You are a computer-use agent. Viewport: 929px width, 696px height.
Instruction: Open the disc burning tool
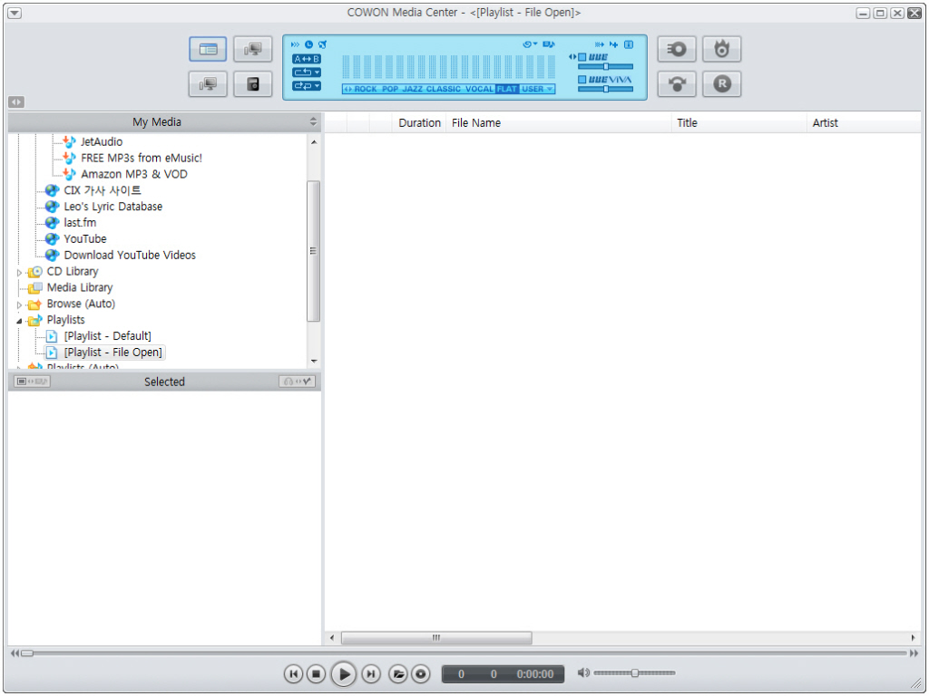[721, 49]
